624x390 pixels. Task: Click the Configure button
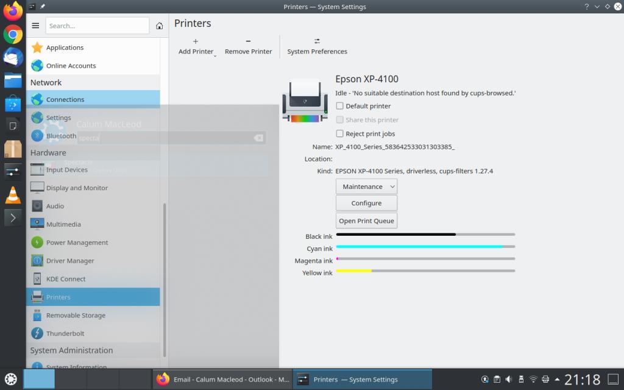[366, 203]
